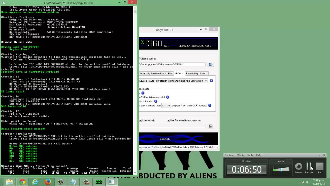Image resolution: width=330 pixels, height=186 pixels.
Task: Open the recorder Capture menu
Action: [229, 155]
